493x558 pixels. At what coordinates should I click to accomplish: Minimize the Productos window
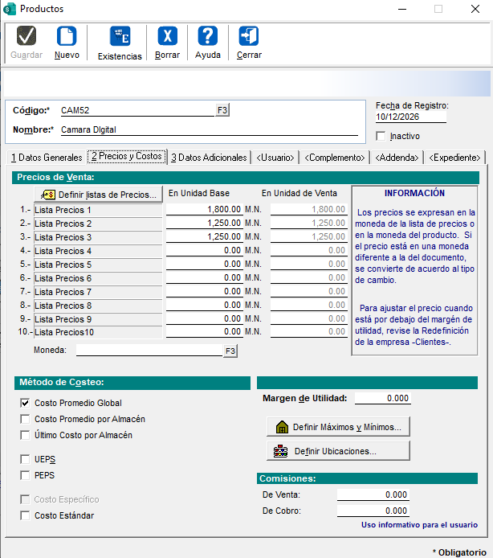(402, 9)
